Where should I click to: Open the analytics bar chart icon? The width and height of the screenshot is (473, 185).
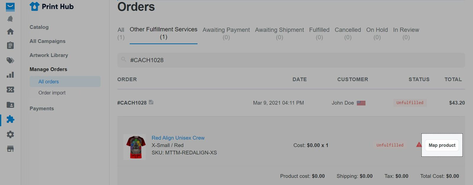coord(10,75)
